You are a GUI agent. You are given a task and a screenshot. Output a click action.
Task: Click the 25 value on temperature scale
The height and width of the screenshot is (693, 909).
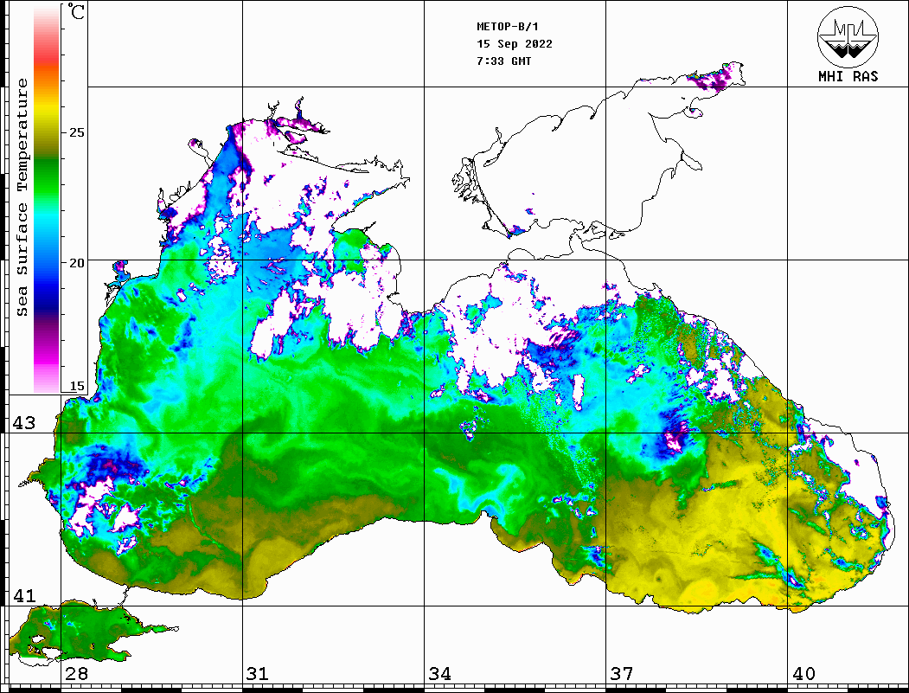click(76, 132)
